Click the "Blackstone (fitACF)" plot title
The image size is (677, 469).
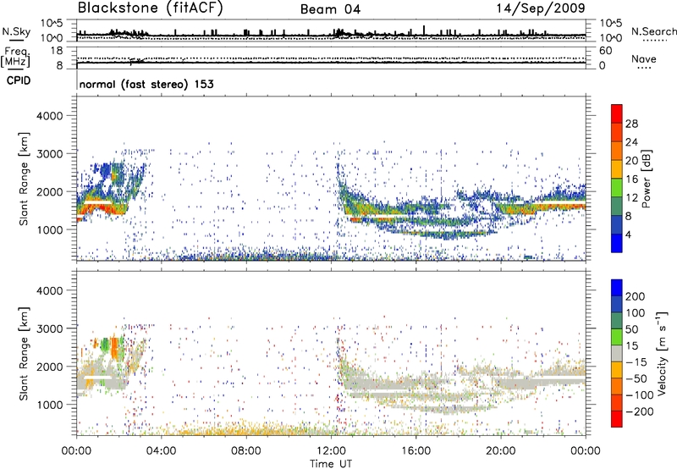click(151, 8)
